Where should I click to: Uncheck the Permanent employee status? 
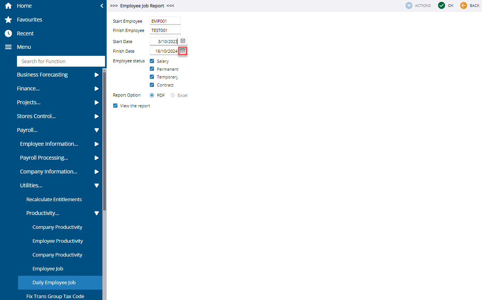[x=152, y=69]
